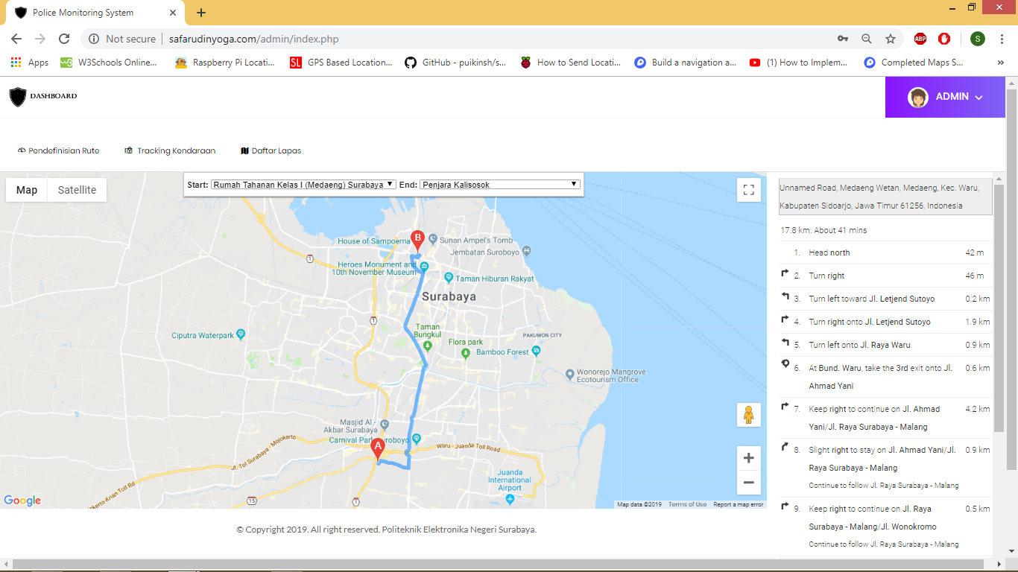
Task: Open the End location dropdown
Action: coord(499,185)
